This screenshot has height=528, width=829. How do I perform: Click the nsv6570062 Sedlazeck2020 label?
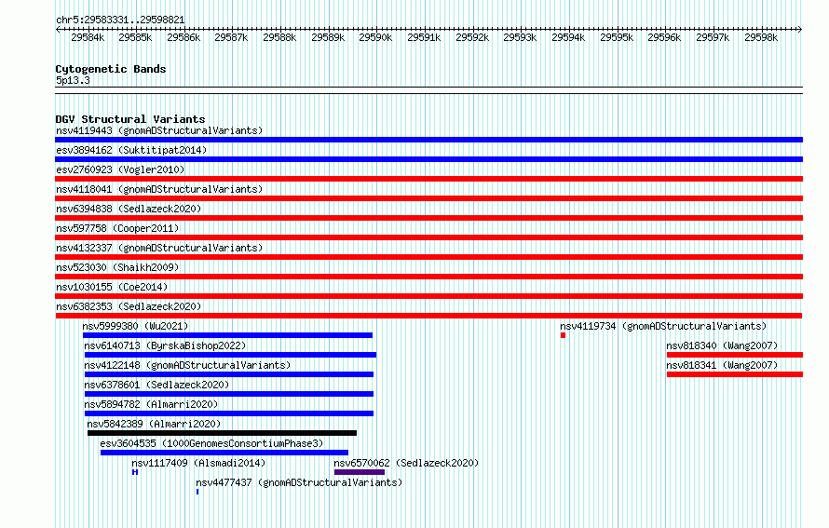(406, 463)
